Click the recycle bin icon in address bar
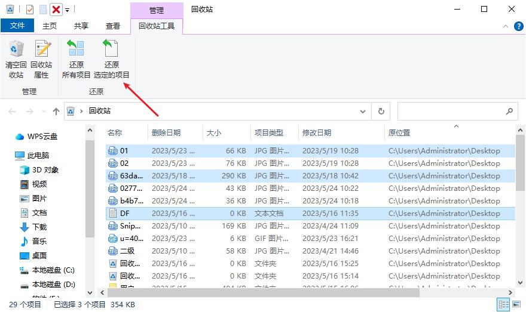The image size is (526, 312). tap(71, 111)
